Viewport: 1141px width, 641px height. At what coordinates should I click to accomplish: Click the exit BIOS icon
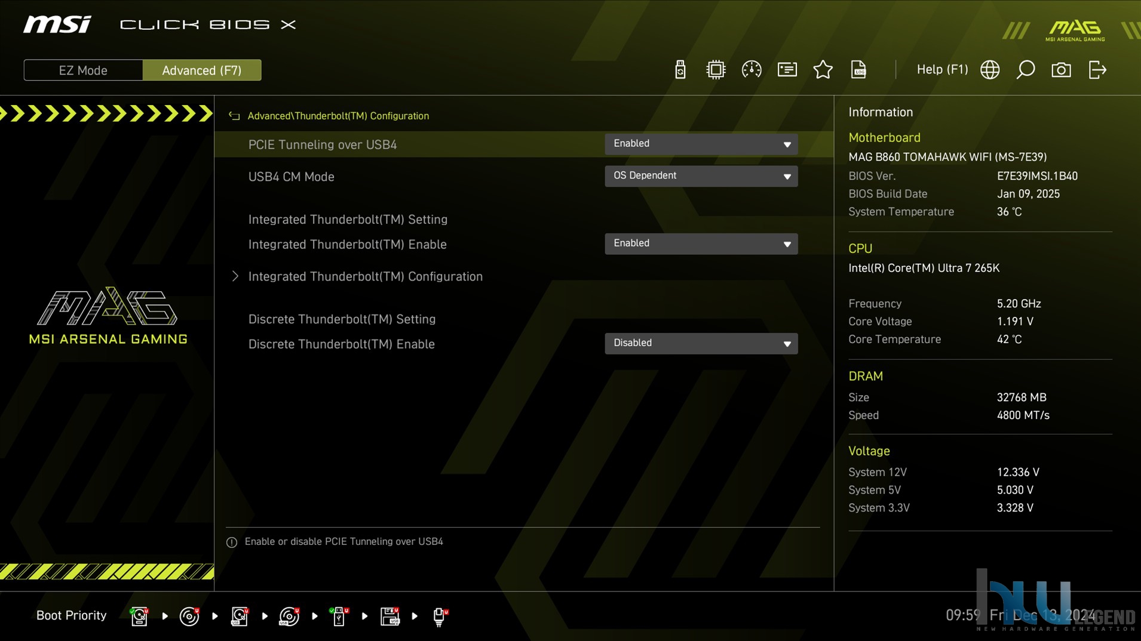(x=1097, y=70)
